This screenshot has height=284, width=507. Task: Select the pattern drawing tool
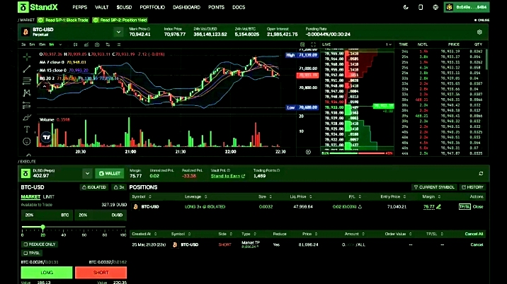click(x=27, y=93)
